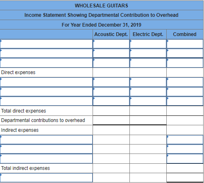
Task: Open label dropdown below Total indirect expenses
Action: (x=46, y=178)
